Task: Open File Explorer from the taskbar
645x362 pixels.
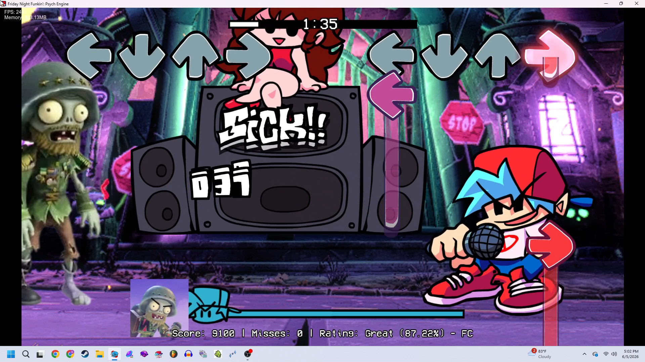Action: 100,354
